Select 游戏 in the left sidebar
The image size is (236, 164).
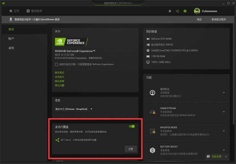[x=24, y=48]
